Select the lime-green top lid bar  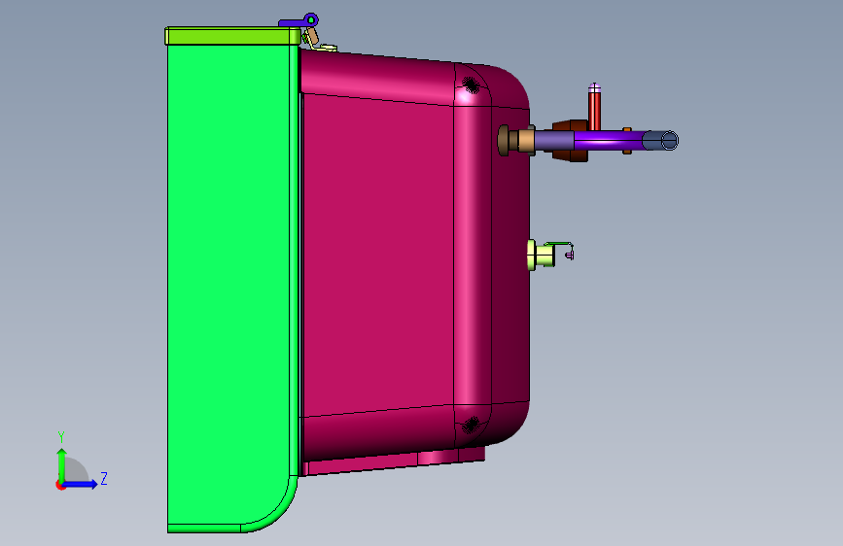[232, 36]
